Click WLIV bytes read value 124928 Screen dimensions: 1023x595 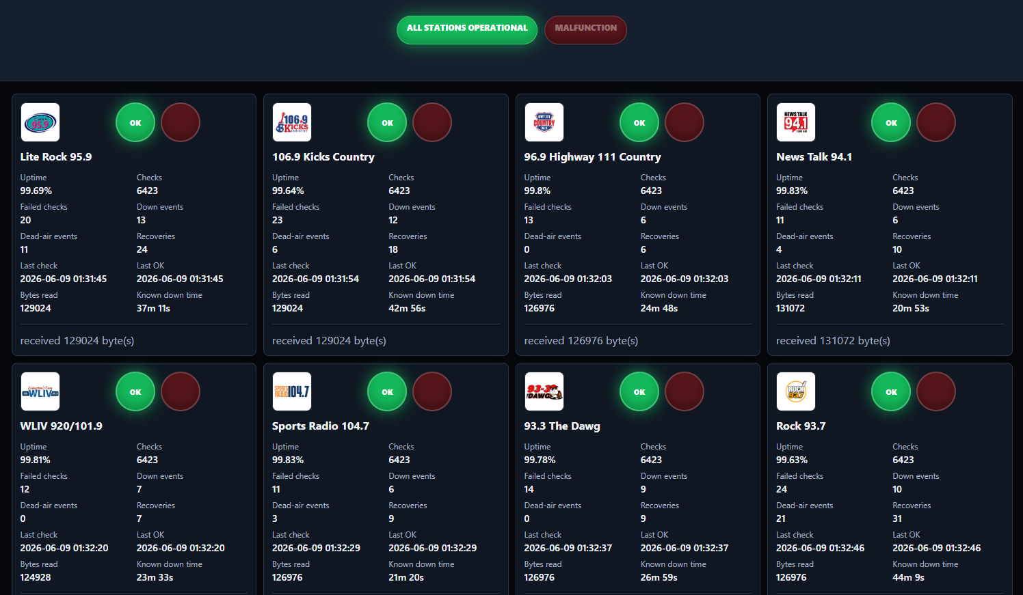click(x=36, y=577)
